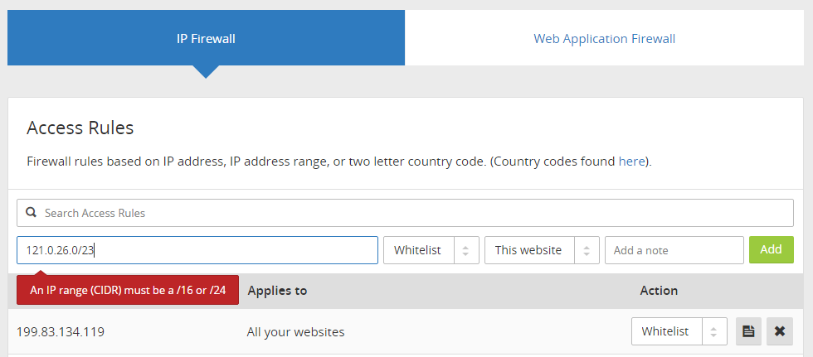This screenshot has height=357, width=813.
Task: Click the Access Rules heading
Action: click(x=80, y=128)
